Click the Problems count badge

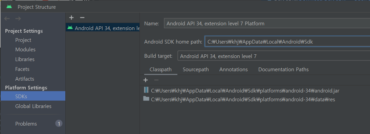(59, 124)
